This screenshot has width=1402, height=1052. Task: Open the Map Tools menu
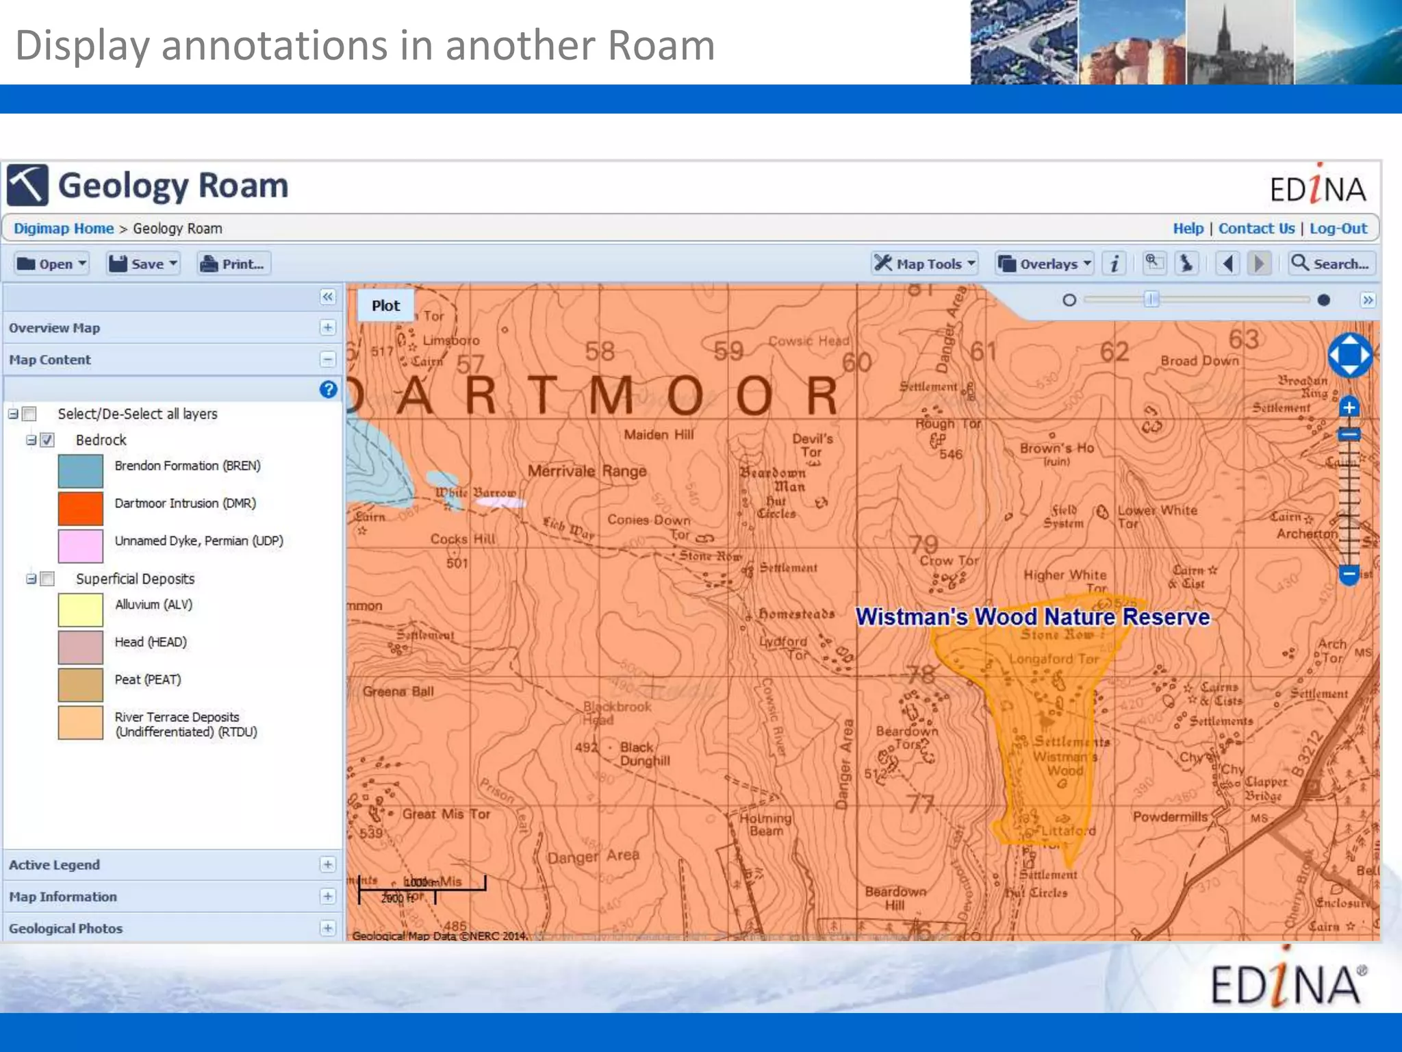pyautogui.click(x=924, y=264)
